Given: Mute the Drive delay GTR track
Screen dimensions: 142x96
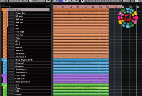Looking at the screenshot, I should click(10, 82).
